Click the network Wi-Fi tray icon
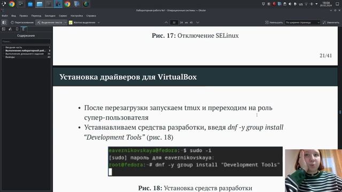 pyautogui.click(x=306, y=4)
